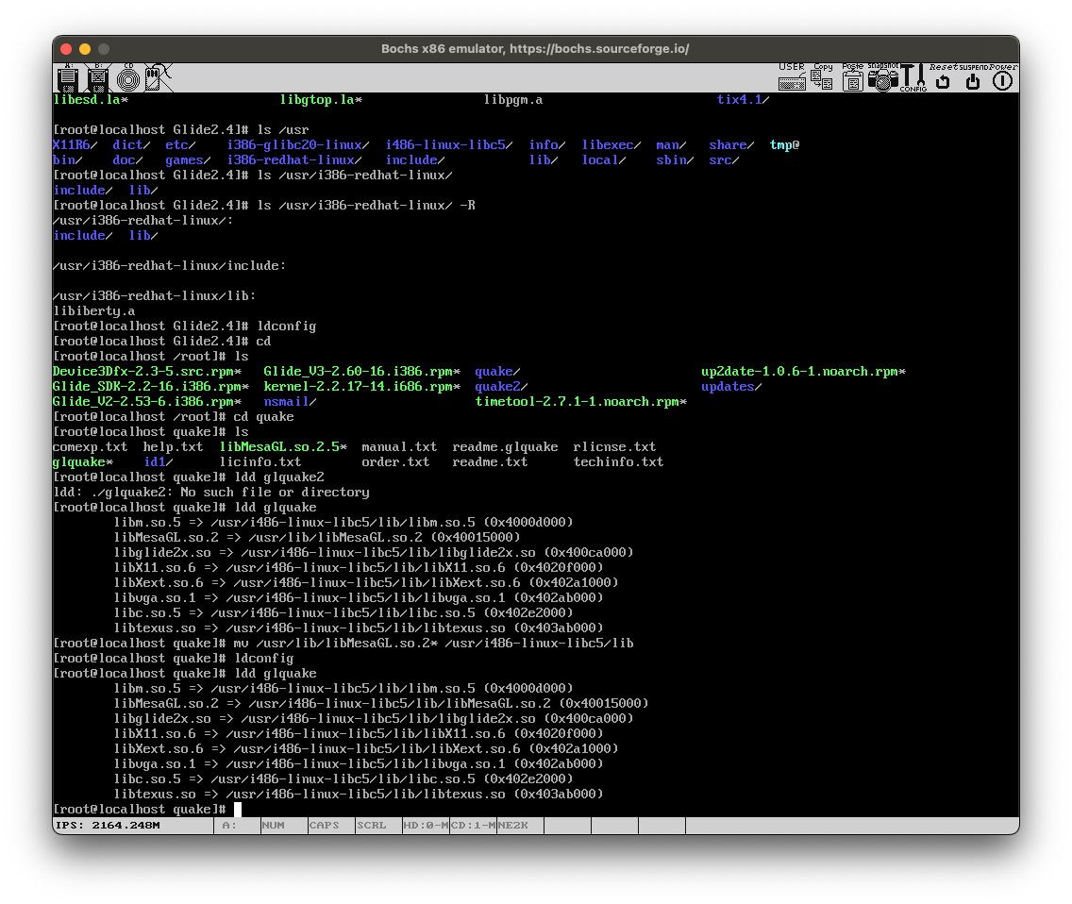The width and height of the screenshot is (1072, 904).
Task: Click the 'tix4.1/' directory name
Action: coord(744,100)
